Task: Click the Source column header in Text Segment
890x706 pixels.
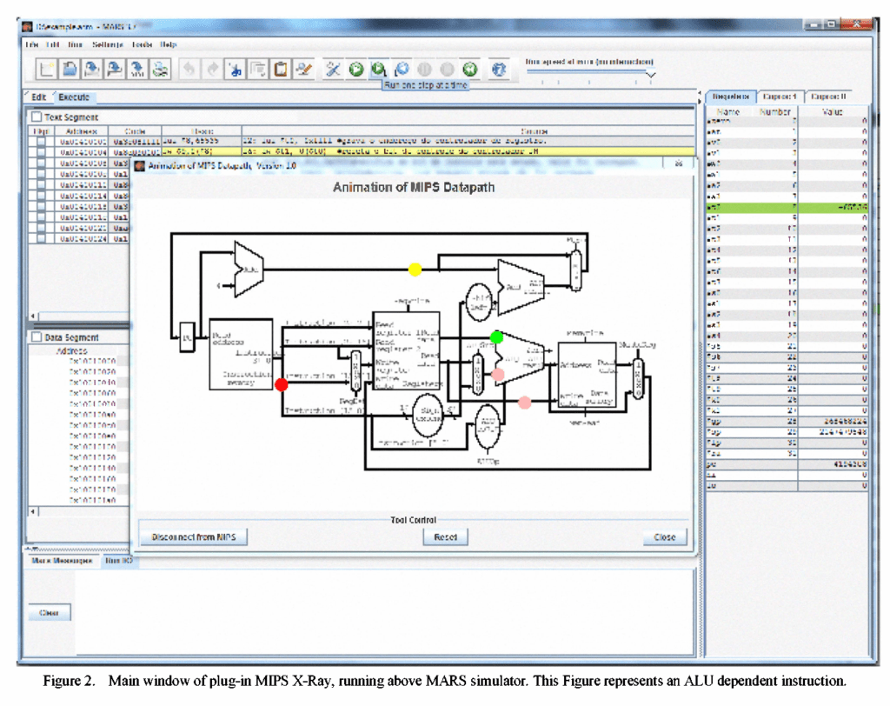Action: tap(468, 131)
